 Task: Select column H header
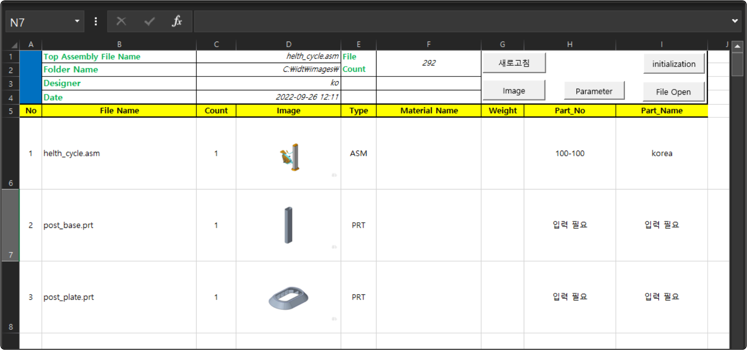click(569, 44)
